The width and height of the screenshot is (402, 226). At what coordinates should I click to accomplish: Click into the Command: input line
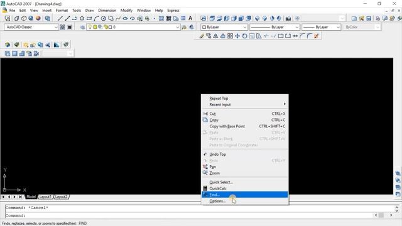pos(189,215)
